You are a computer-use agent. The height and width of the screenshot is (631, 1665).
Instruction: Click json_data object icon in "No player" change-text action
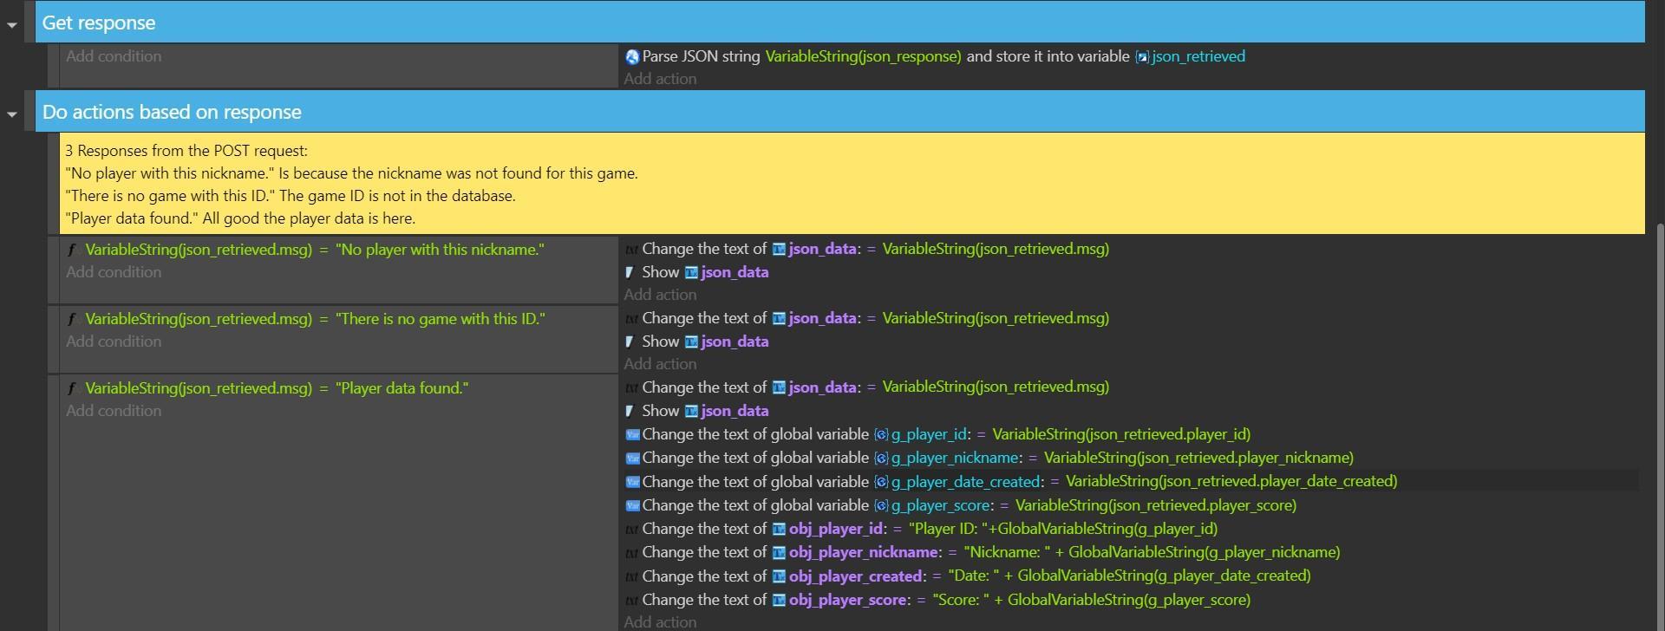tap(779, 250)
